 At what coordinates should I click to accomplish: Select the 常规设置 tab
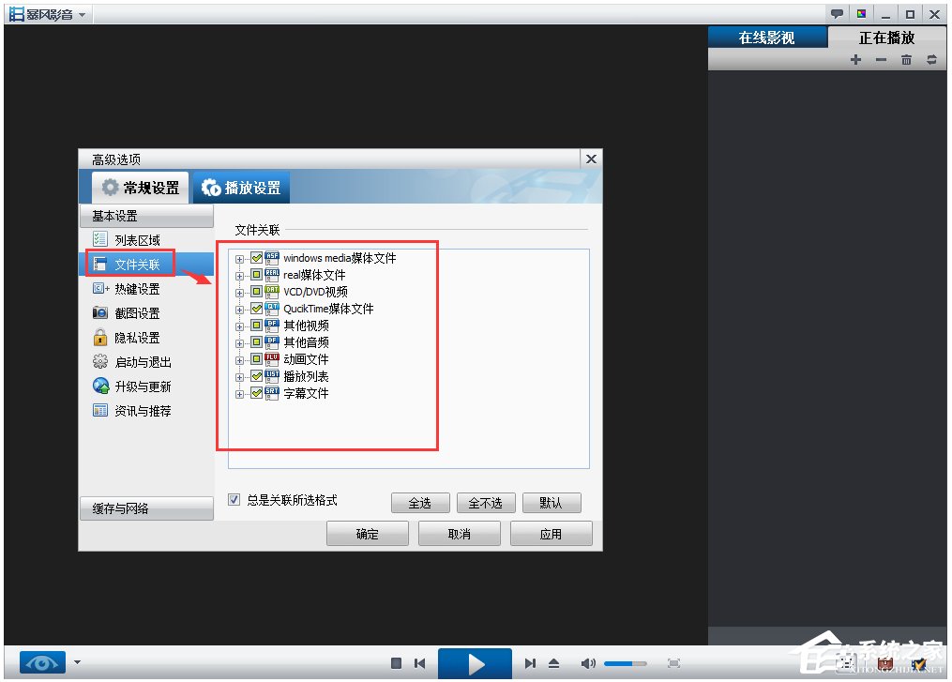pos(141,188)
